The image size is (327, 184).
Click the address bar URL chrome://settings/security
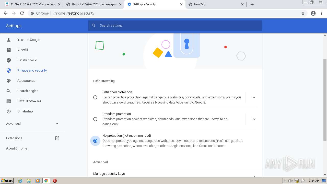74,13
